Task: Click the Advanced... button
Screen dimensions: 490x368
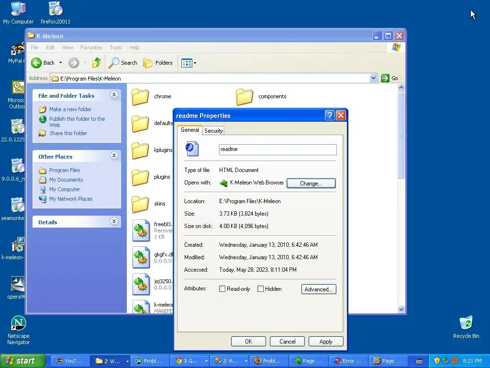Action: click(319, 289)
